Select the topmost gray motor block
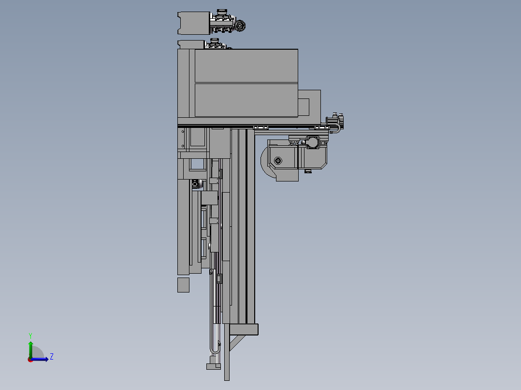The height and width of the screenshot is (390, 521). [x=194, y=23]
